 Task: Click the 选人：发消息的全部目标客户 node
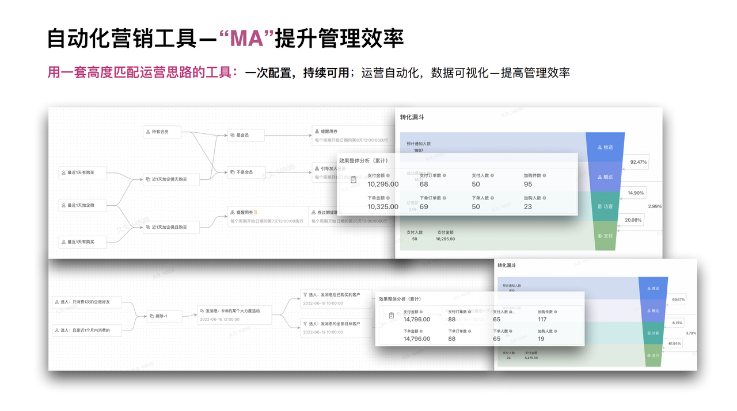coord(336,327)
